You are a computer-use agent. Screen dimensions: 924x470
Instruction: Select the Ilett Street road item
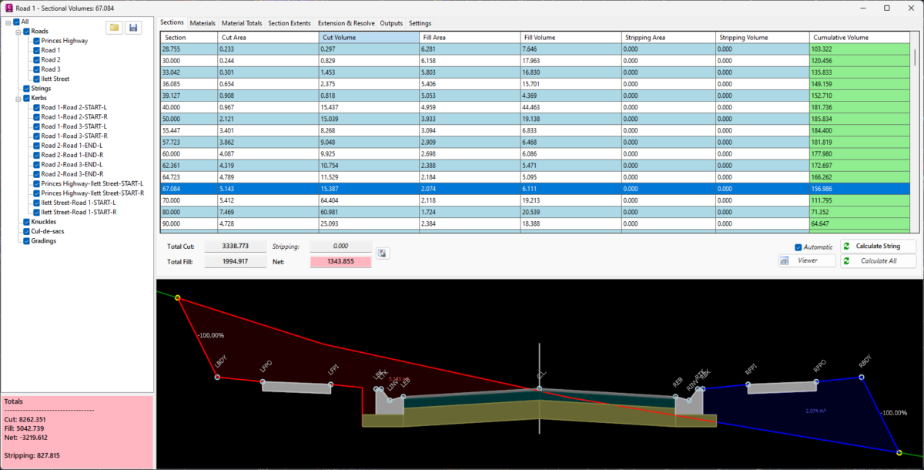55,79
